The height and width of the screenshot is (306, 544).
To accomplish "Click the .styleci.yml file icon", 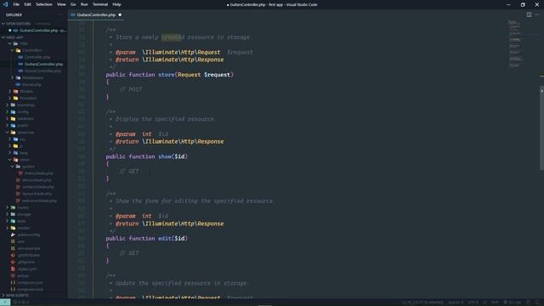I will coord(14,269).
